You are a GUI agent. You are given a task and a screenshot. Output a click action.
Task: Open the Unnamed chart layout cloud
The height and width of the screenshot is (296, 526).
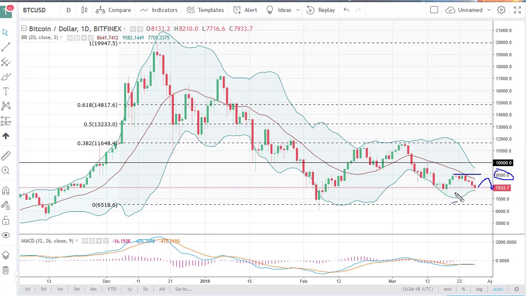tap(465, 10)
